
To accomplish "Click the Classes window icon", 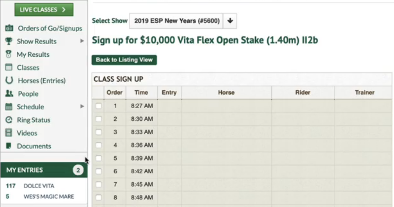I will (x=9, y=67).
